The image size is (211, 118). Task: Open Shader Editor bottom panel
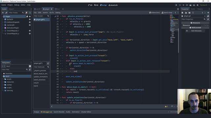[86, 112]
